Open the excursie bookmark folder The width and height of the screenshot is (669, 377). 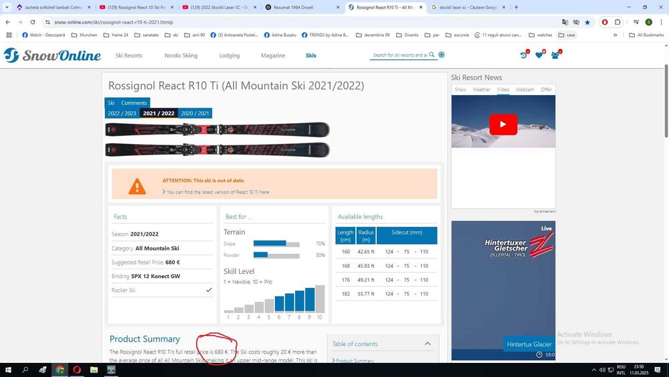coord(457,35)
